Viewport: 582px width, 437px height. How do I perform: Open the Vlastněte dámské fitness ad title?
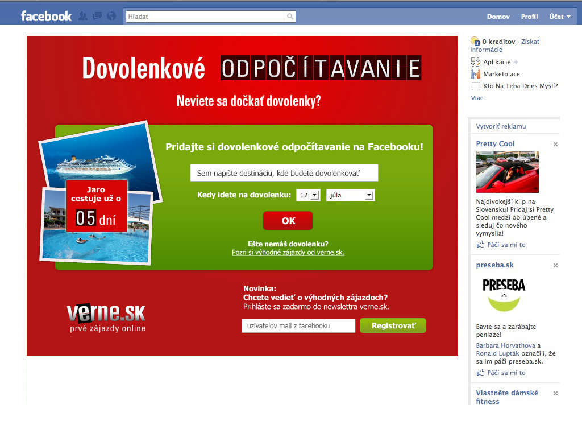[x=506, y=397]
